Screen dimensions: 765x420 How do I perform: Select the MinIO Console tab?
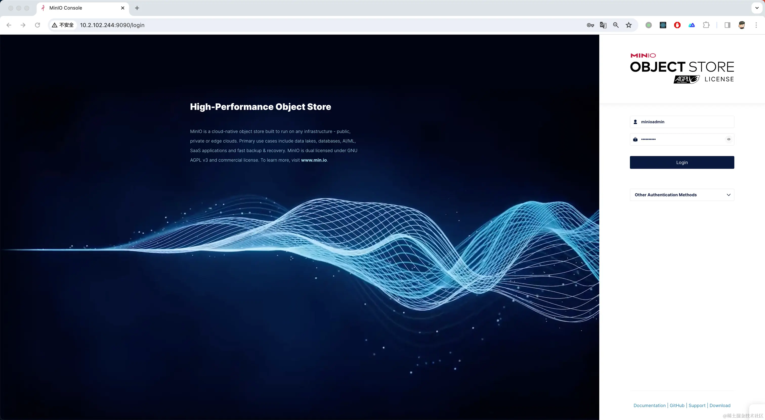click(77, 8)
